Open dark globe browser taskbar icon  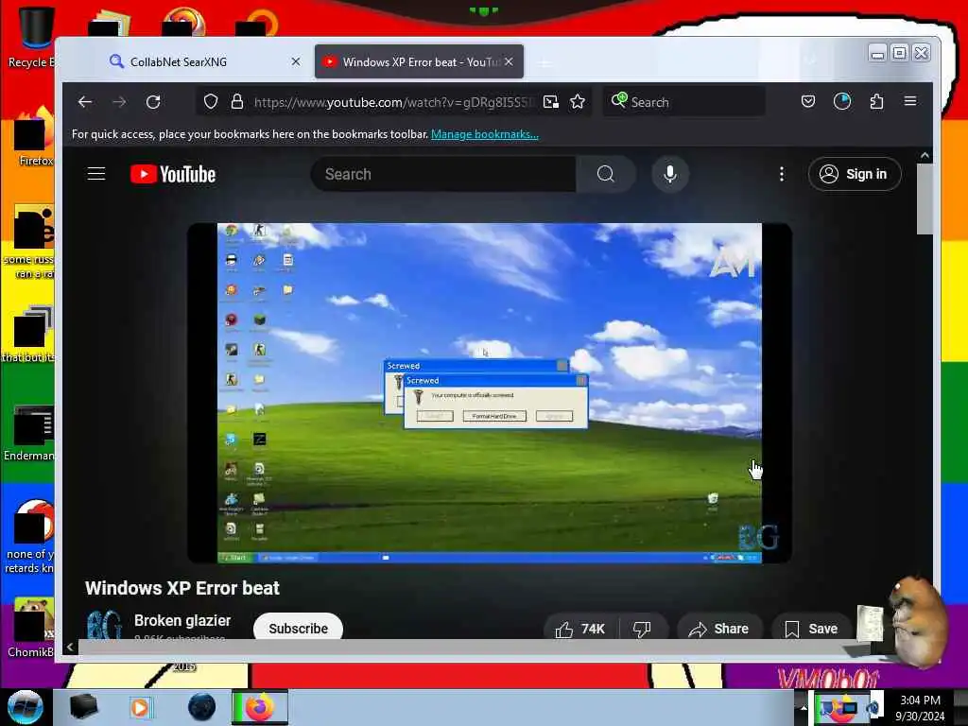(202, 707)
